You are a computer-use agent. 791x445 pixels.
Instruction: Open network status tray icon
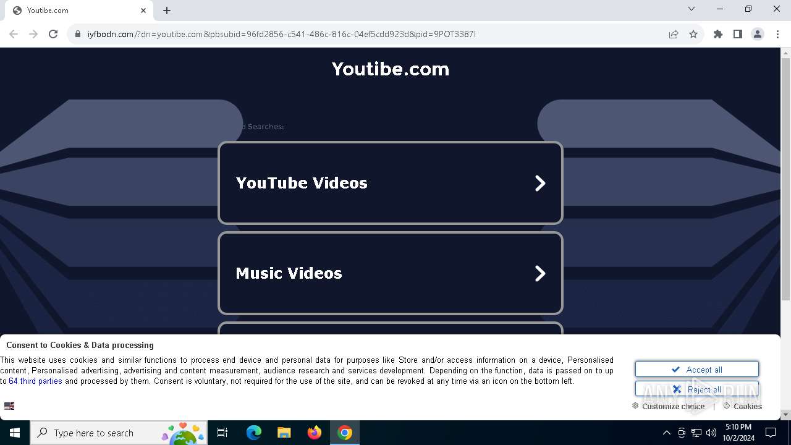696,433
